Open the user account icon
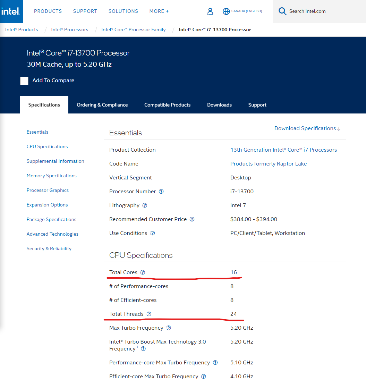Viewport: 366px width, 380px height. (210, 11)
